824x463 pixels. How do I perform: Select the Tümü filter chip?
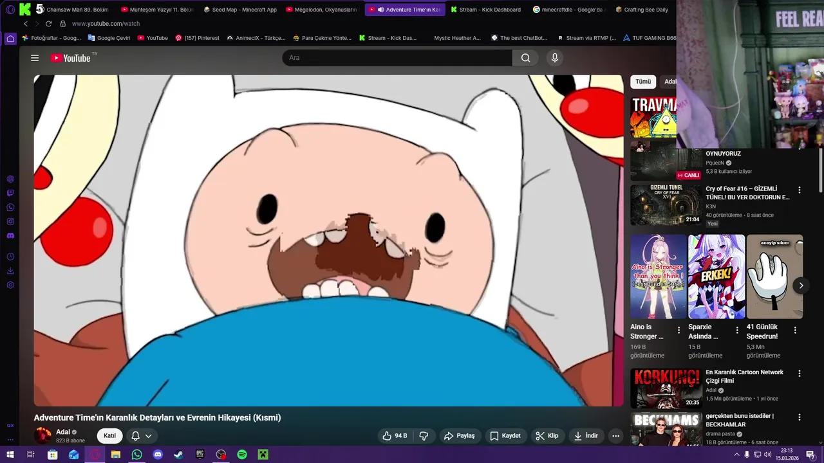[x=643, y=82]
